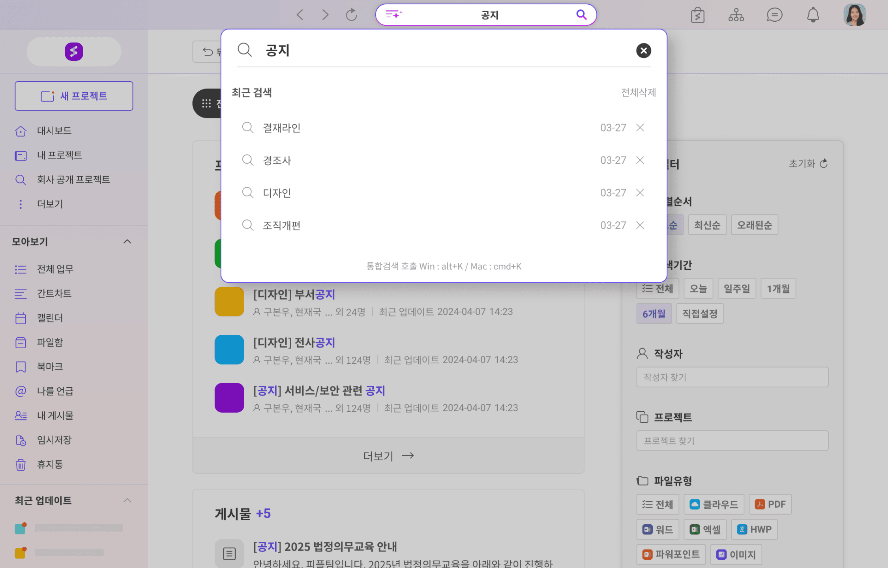The height and width of the screenshot is (568, 888).
Task: Click the notification bell icon
Action: [x=813, y=15]
